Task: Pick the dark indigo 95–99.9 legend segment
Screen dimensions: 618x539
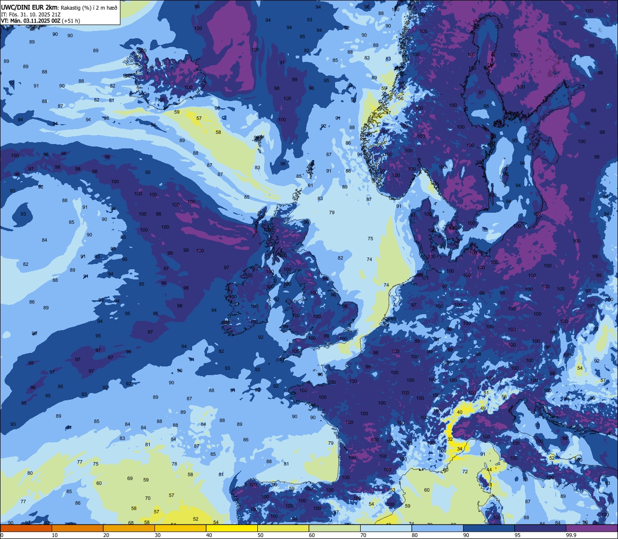Action: coord(540,528)
